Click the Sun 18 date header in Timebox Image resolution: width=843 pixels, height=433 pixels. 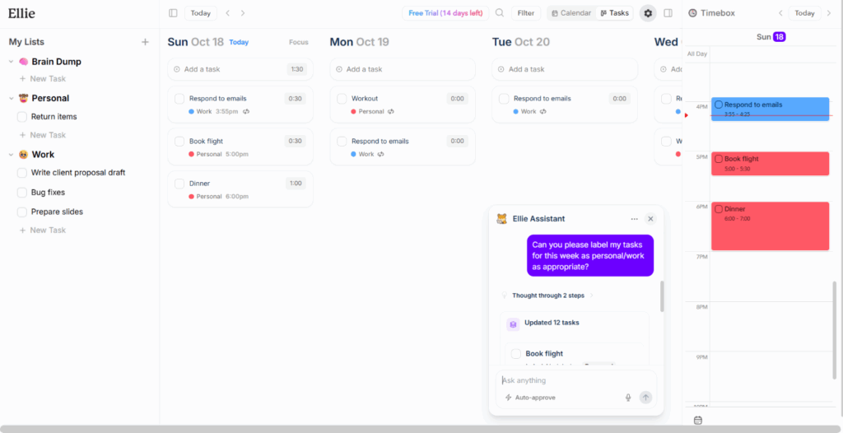click(x=771, y=36)
